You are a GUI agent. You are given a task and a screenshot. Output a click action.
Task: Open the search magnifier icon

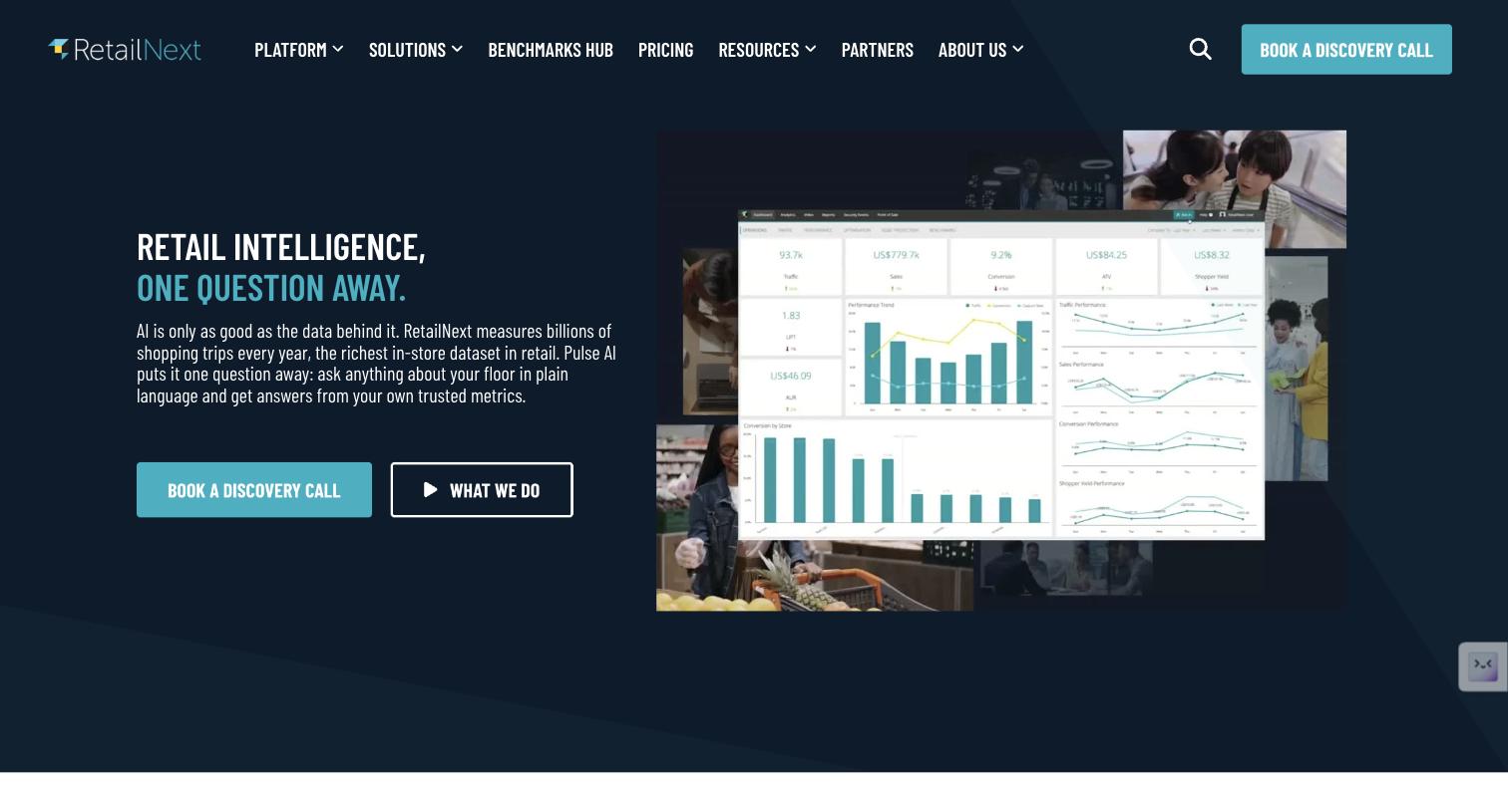1201,49
